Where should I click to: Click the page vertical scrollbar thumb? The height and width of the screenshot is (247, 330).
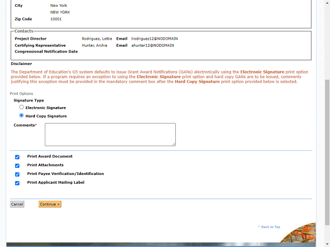click(x=327, y=152)
